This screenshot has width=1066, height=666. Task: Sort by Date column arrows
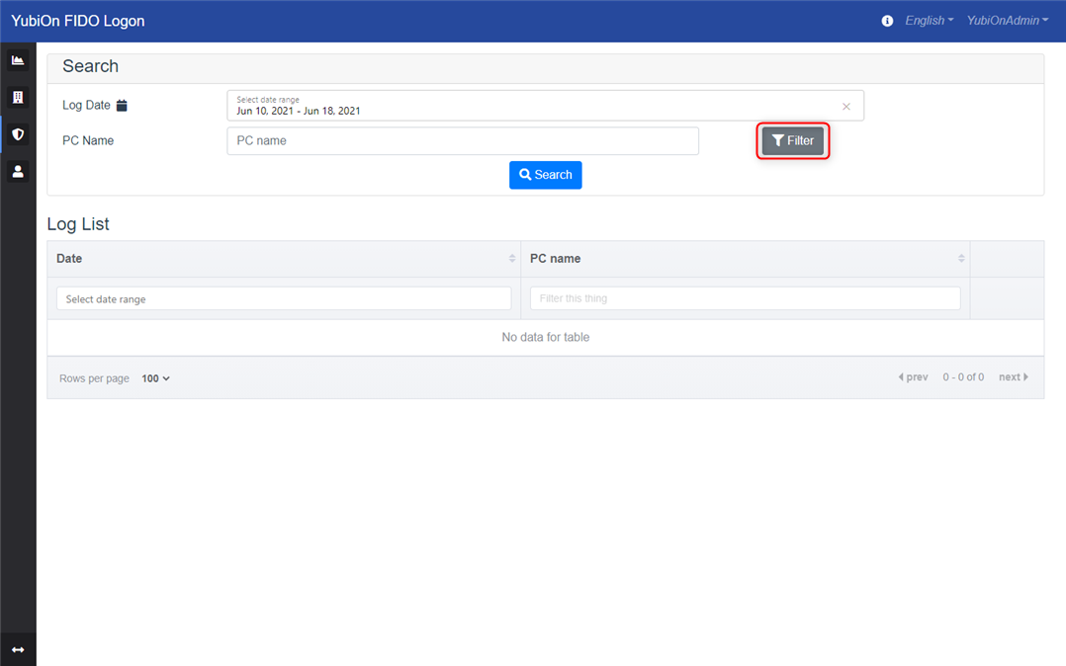[x=512, y=258]
